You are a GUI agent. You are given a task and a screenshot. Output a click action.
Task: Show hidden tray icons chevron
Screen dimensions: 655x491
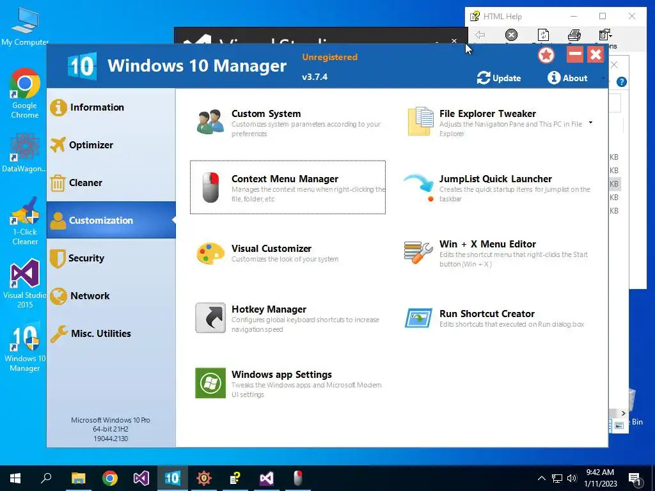click(x=541, y=478)
